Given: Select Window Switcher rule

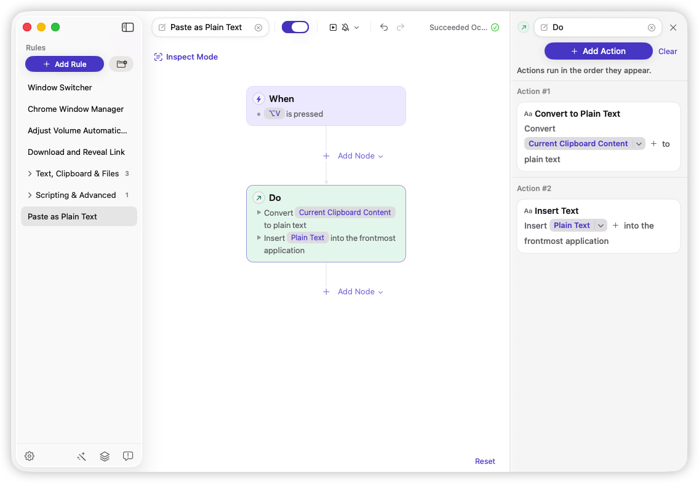Looking at the screenshot, I should 79,88.
